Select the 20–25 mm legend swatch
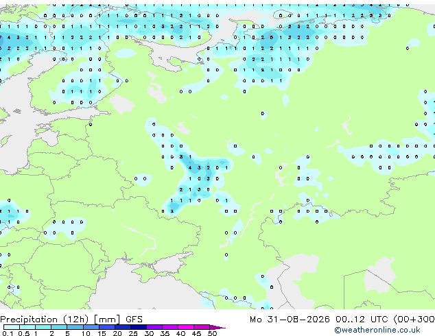Screen dimensions: 435x336 (x=122, y=327)
